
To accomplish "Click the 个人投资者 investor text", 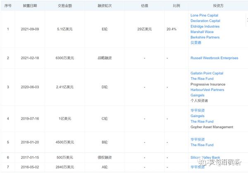I will click(199, 101).
